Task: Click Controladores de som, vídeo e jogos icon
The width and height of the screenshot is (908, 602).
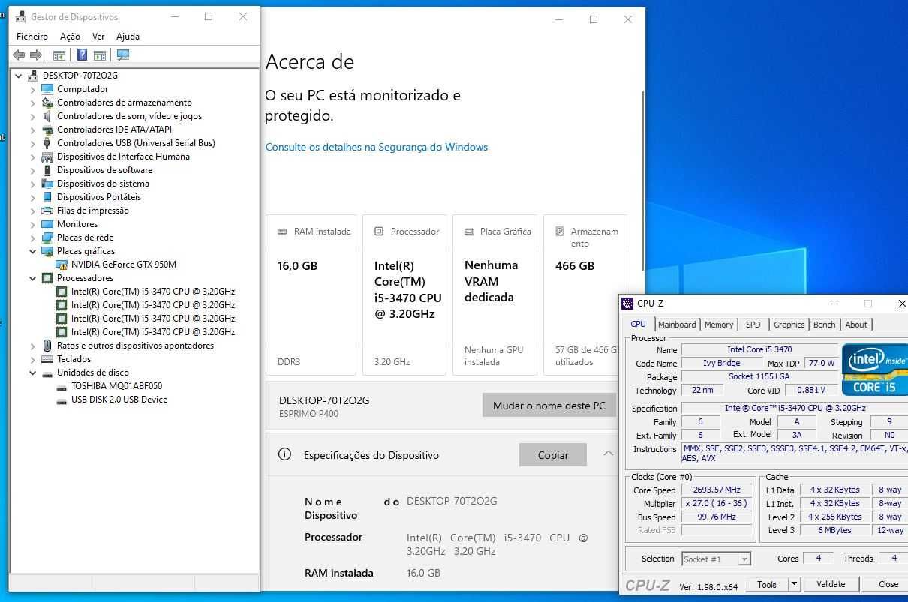Action: point(47,116)
